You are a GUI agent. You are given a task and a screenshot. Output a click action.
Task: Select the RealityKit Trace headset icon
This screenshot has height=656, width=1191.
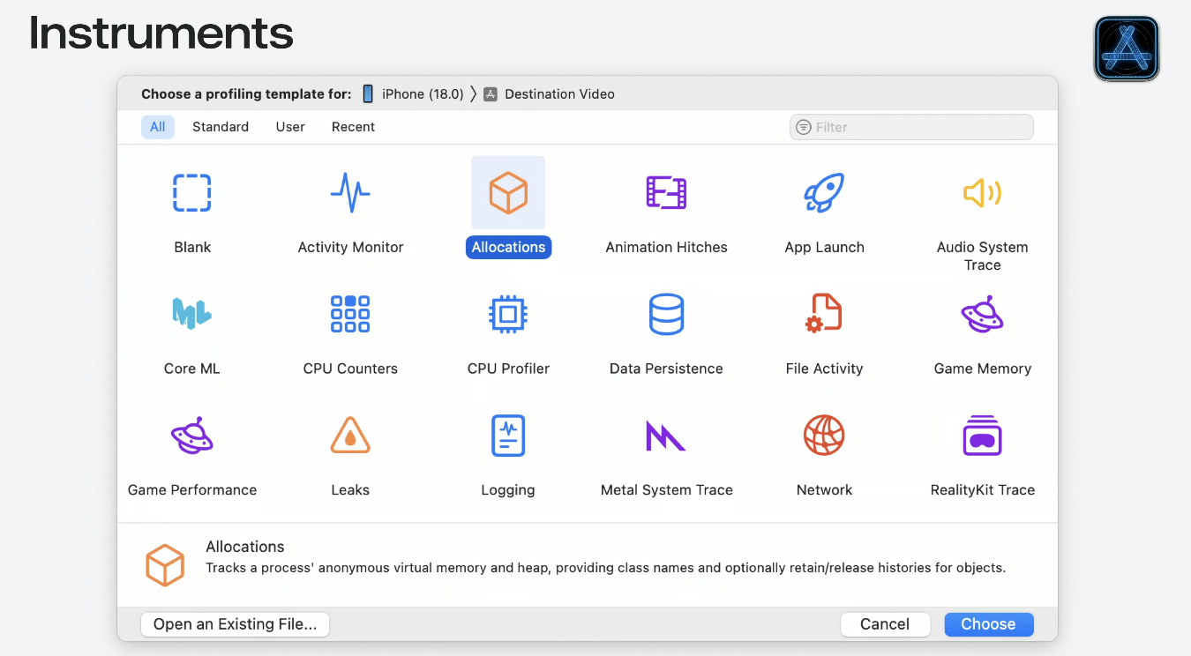[x=982, y=435]
